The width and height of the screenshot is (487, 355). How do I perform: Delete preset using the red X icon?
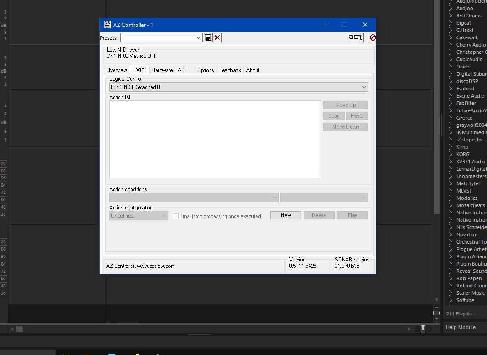coord(217,37)
